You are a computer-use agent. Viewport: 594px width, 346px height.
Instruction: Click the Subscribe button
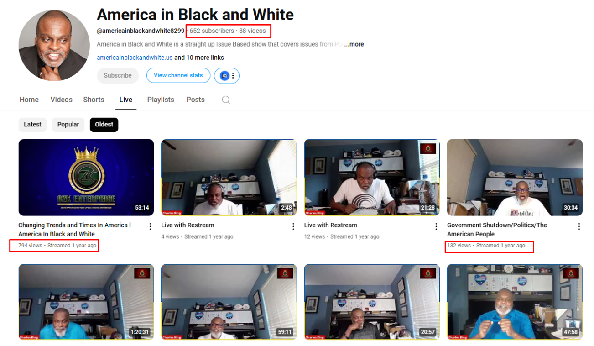click(x=118, y=76)
